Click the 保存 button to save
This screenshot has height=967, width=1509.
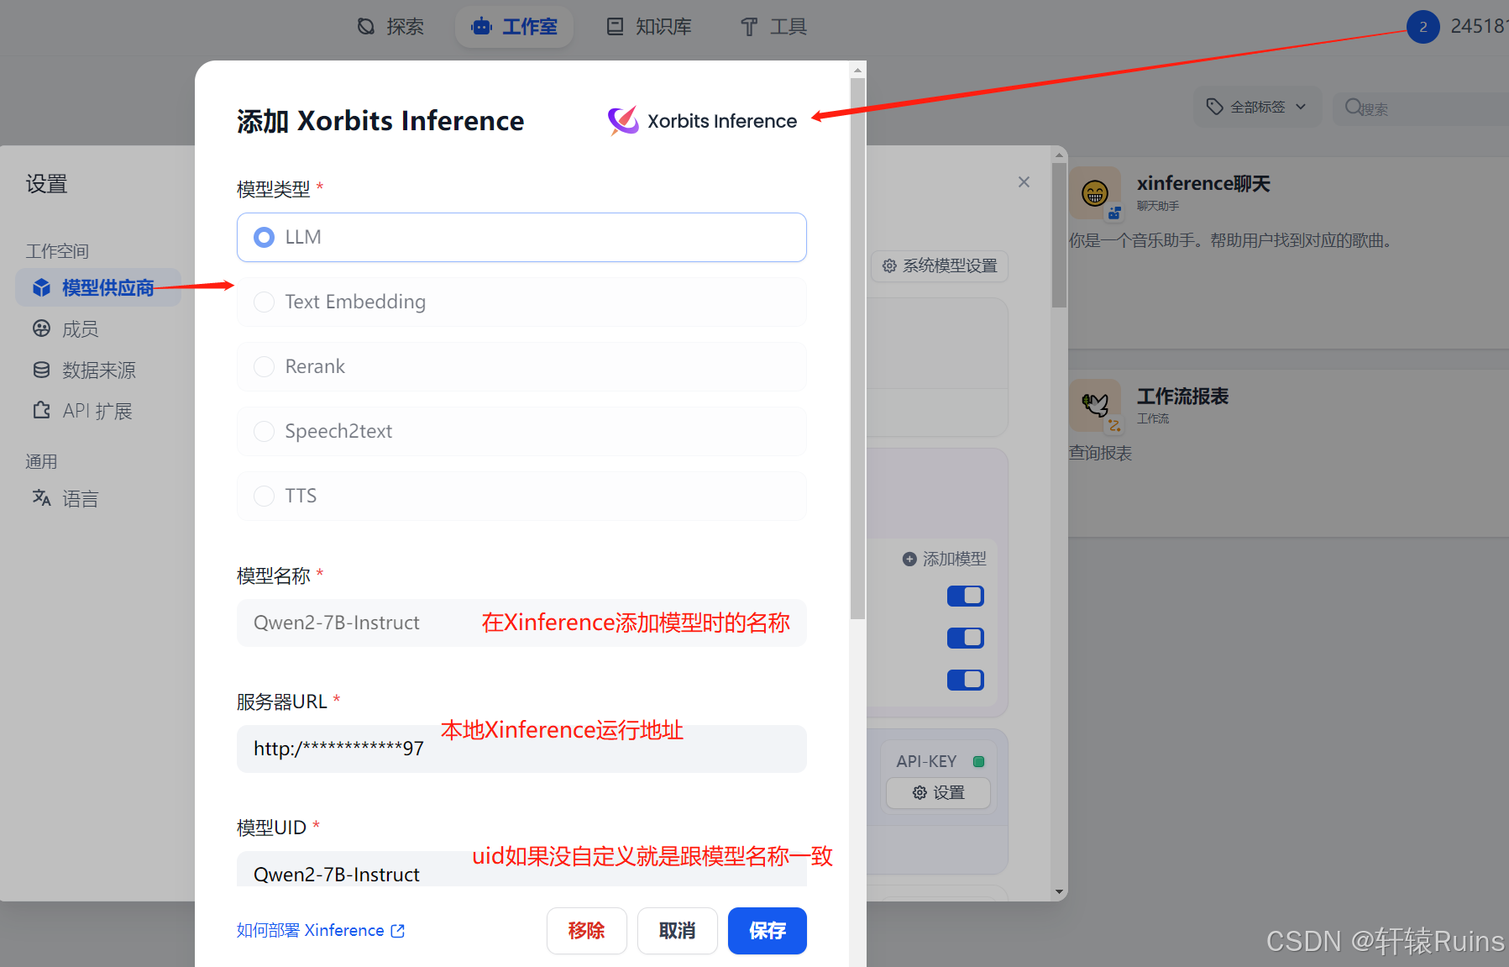point(766,931)
